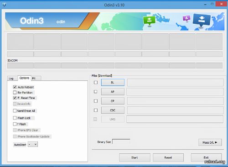Enable the Re-Partition checkbox
Viewport: 228px width, 167px height.
pyautogui.click(x=15, y=93)
